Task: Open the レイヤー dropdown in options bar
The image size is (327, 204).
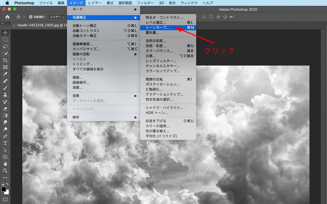Action: 57,17
